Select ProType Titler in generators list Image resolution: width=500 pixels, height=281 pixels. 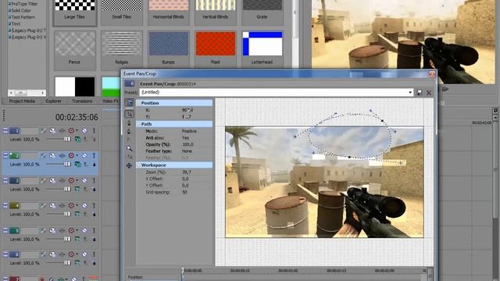[24, 4]
